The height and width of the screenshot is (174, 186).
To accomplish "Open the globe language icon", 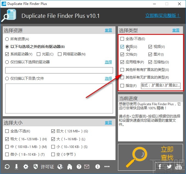I will click(x=60, y=167).
